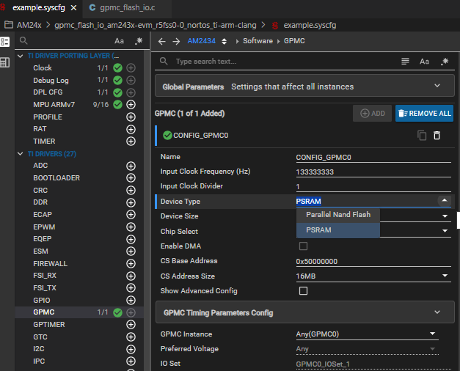Add an EPWM driver instance

click(x=131, y=227)
